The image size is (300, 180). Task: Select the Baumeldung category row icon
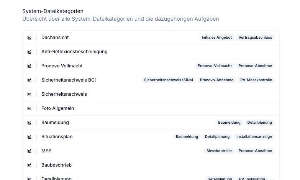(x=29, y=123)
